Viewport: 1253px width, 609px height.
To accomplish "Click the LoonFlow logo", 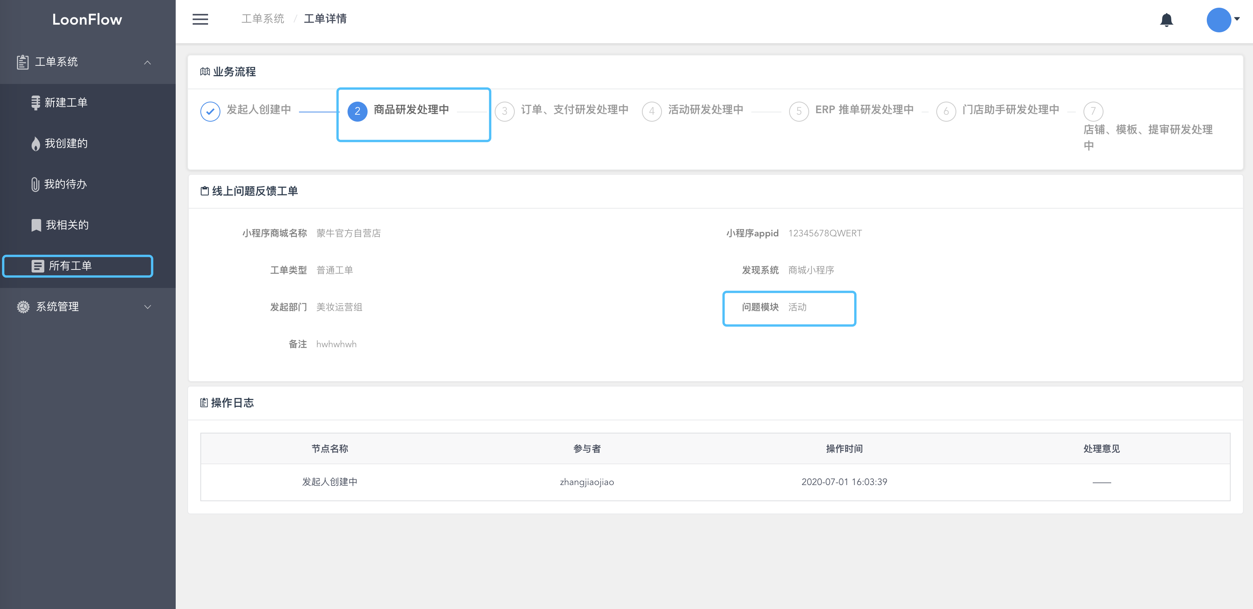I will tap(87, 20).
